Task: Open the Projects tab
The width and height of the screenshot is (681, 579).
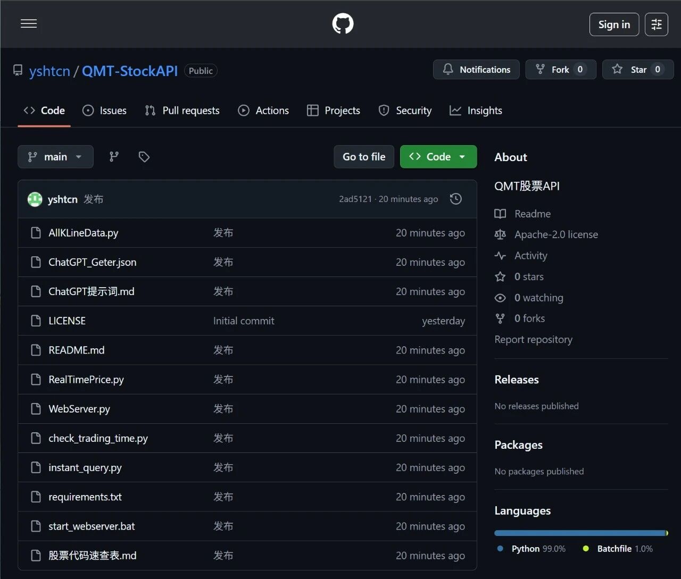Action: pyautogui.click(x=334, y=111)
